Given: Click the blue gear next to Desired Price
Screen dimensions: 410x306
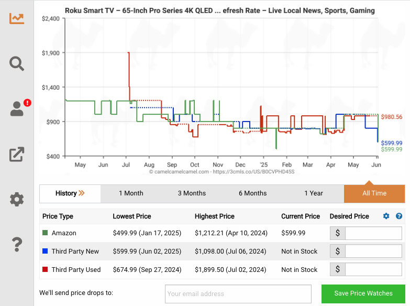Looking at the screenshot, I should click(386, 216).
